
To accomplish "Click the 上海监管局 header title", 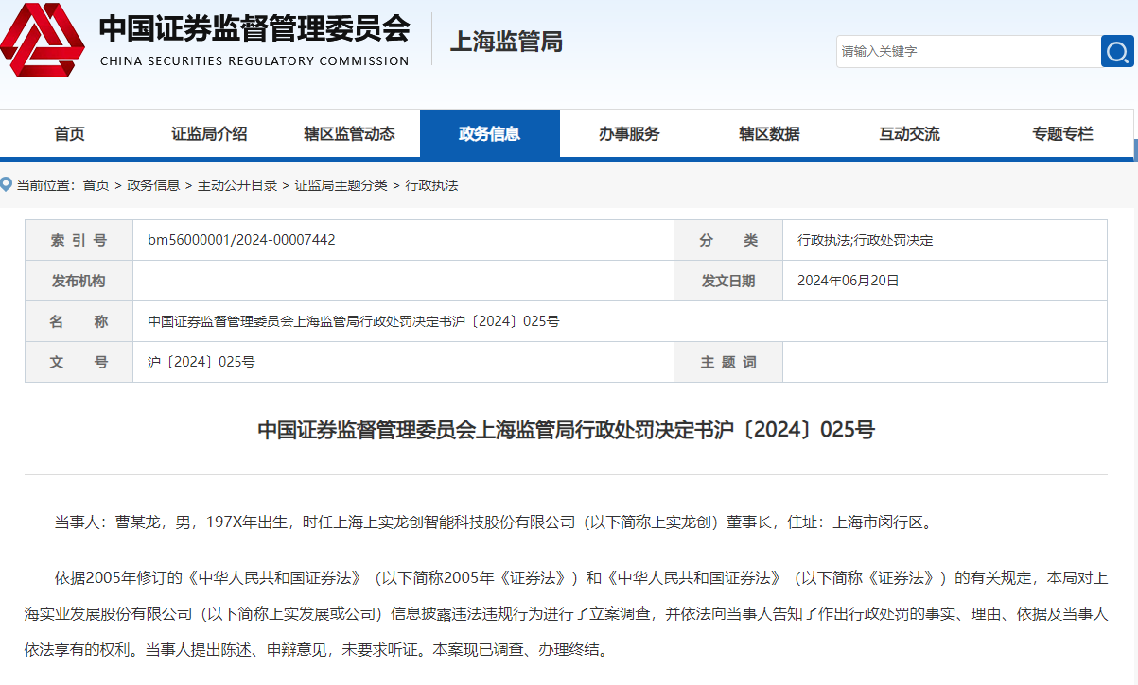I will [x=506, y=42].
